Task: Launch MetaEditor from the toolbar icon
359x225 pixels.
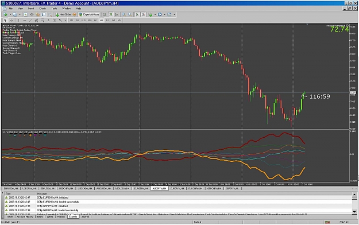Action: pyautogui.click(x=75, y=14)
